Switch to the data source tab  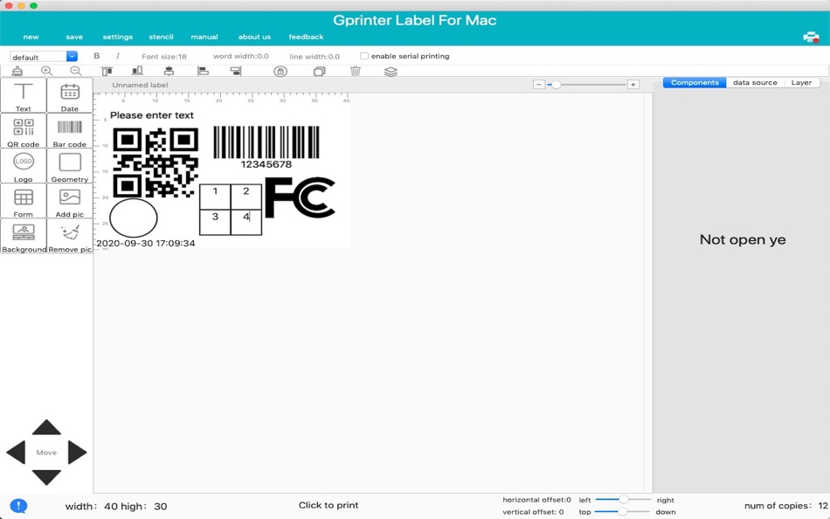click(x=755, y=83)
